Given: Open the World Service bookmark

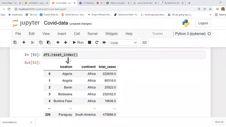Looking at the screenshot, I should click(x=73, y=15).
